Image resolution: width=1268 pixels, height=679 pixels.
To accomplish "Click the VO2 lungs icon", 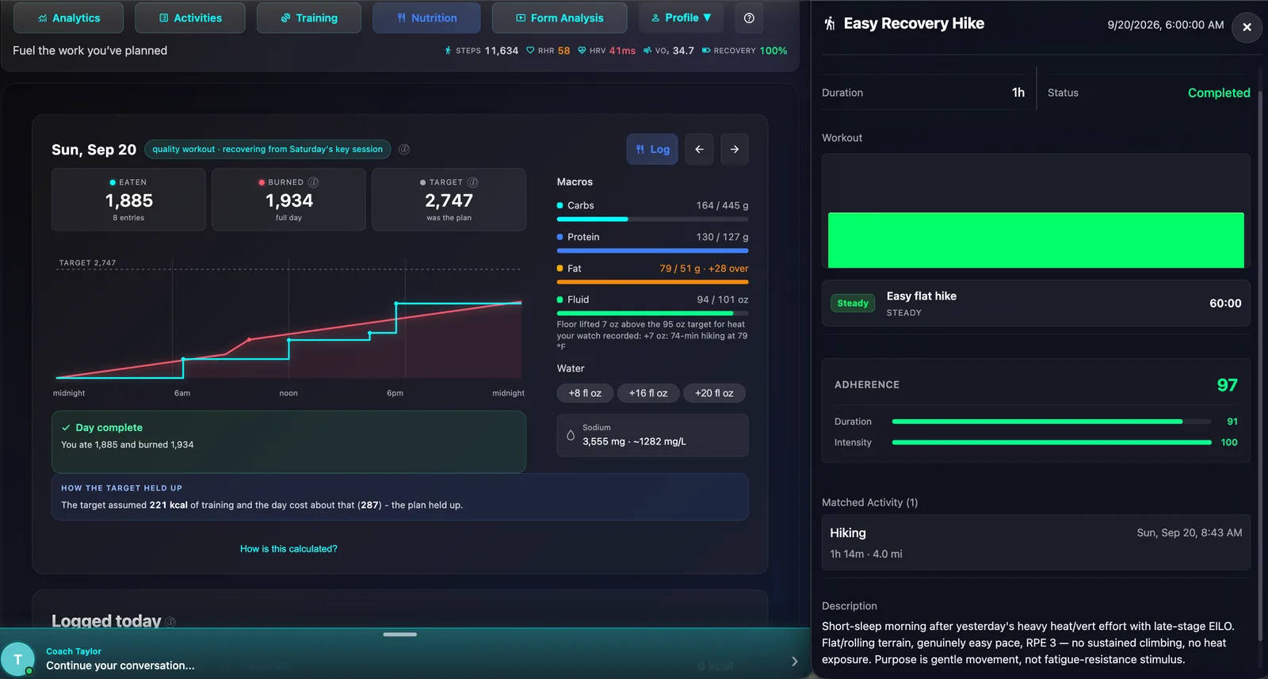I will pyautogui.click(x=647, y=51).
